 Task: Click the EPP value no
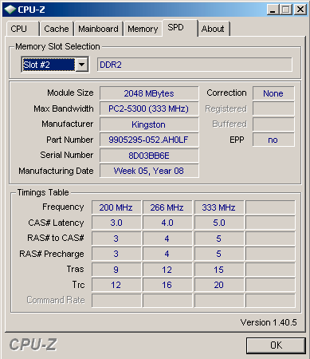tap(273, 140)
